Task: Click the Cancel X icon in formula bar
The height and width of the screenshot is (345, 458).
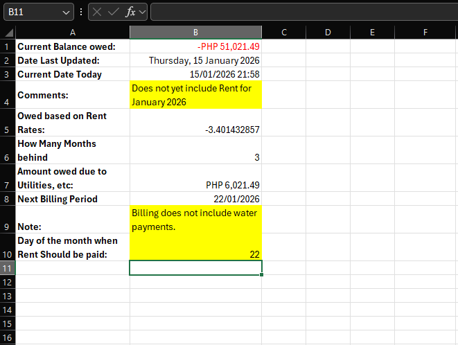Action: click(x=97, y=12)
